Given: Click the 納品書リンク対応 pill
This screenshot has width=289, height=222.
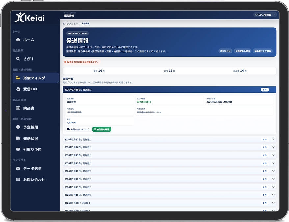Looking at the screenshot, I should coord(263,51).
